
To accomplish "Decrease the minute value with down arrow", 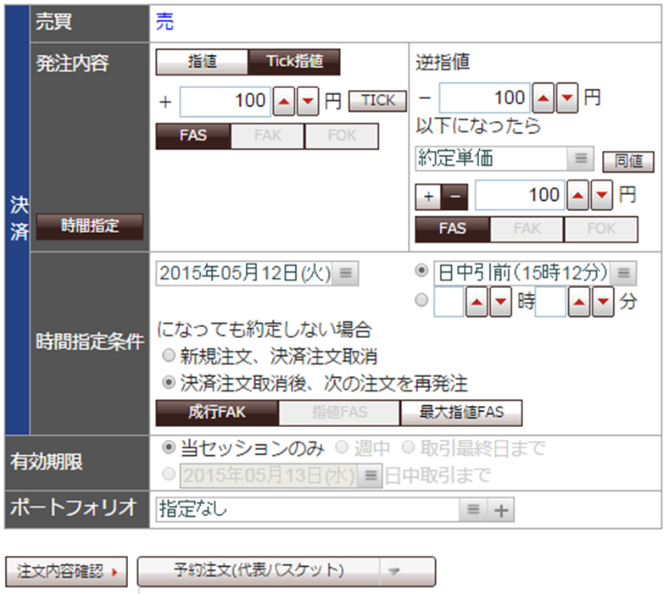I will (603, 302).
